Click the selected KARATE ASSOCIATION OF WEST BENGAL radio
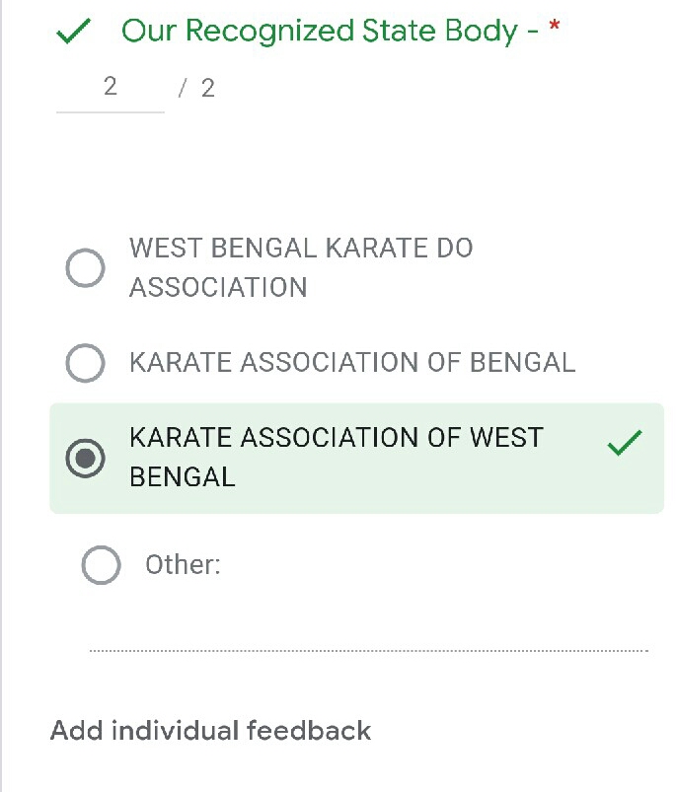 tap(86, 458)
